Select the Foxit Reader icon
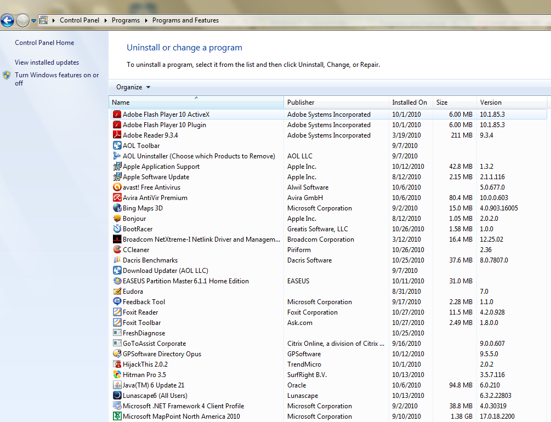551x422 pixels. 117,312
